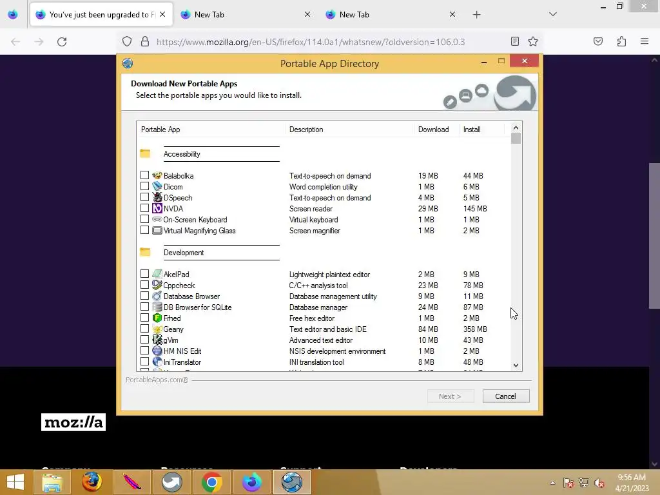Image resolution: width=660 pixels, height=495 pixels.
Task: Click the IniTranslator app icon
Action: (157, 362)
